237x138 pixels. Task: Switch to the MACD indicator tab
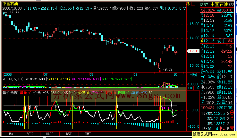coord(50,134)
